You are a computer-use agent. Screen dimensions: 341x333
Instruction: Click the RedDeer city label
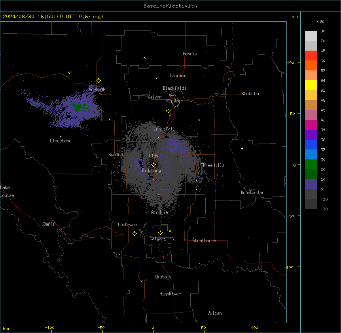pyautogui.click(x=174, y=101)
